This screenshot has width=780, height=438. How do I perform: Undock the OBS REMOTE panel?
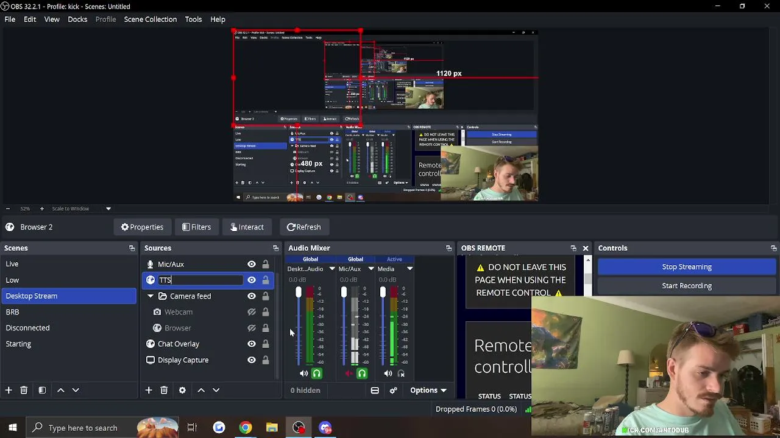[x=573, y=248]
